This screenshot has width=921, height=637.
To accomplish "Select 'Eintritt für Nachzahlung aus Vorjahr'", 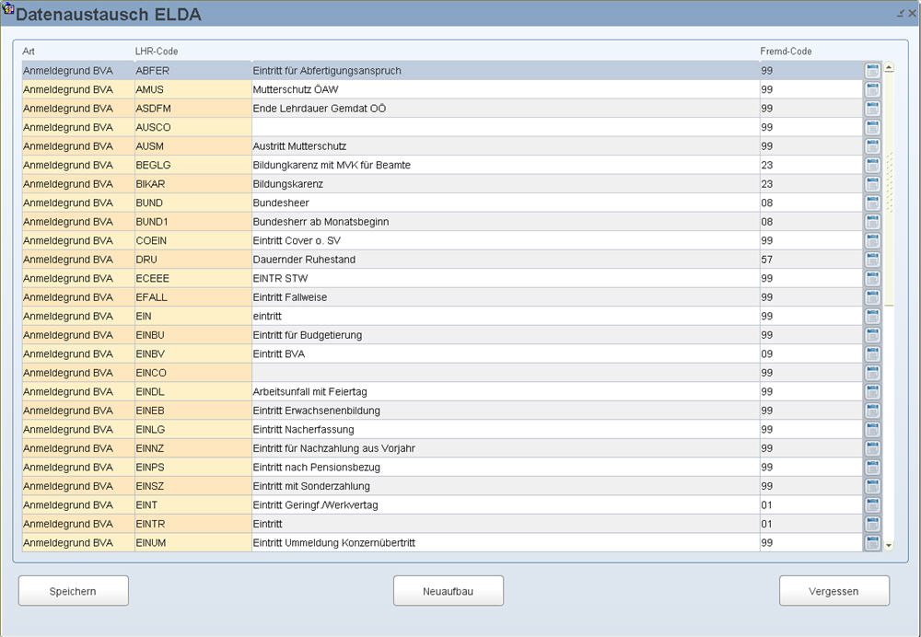I will click(505, 448).
